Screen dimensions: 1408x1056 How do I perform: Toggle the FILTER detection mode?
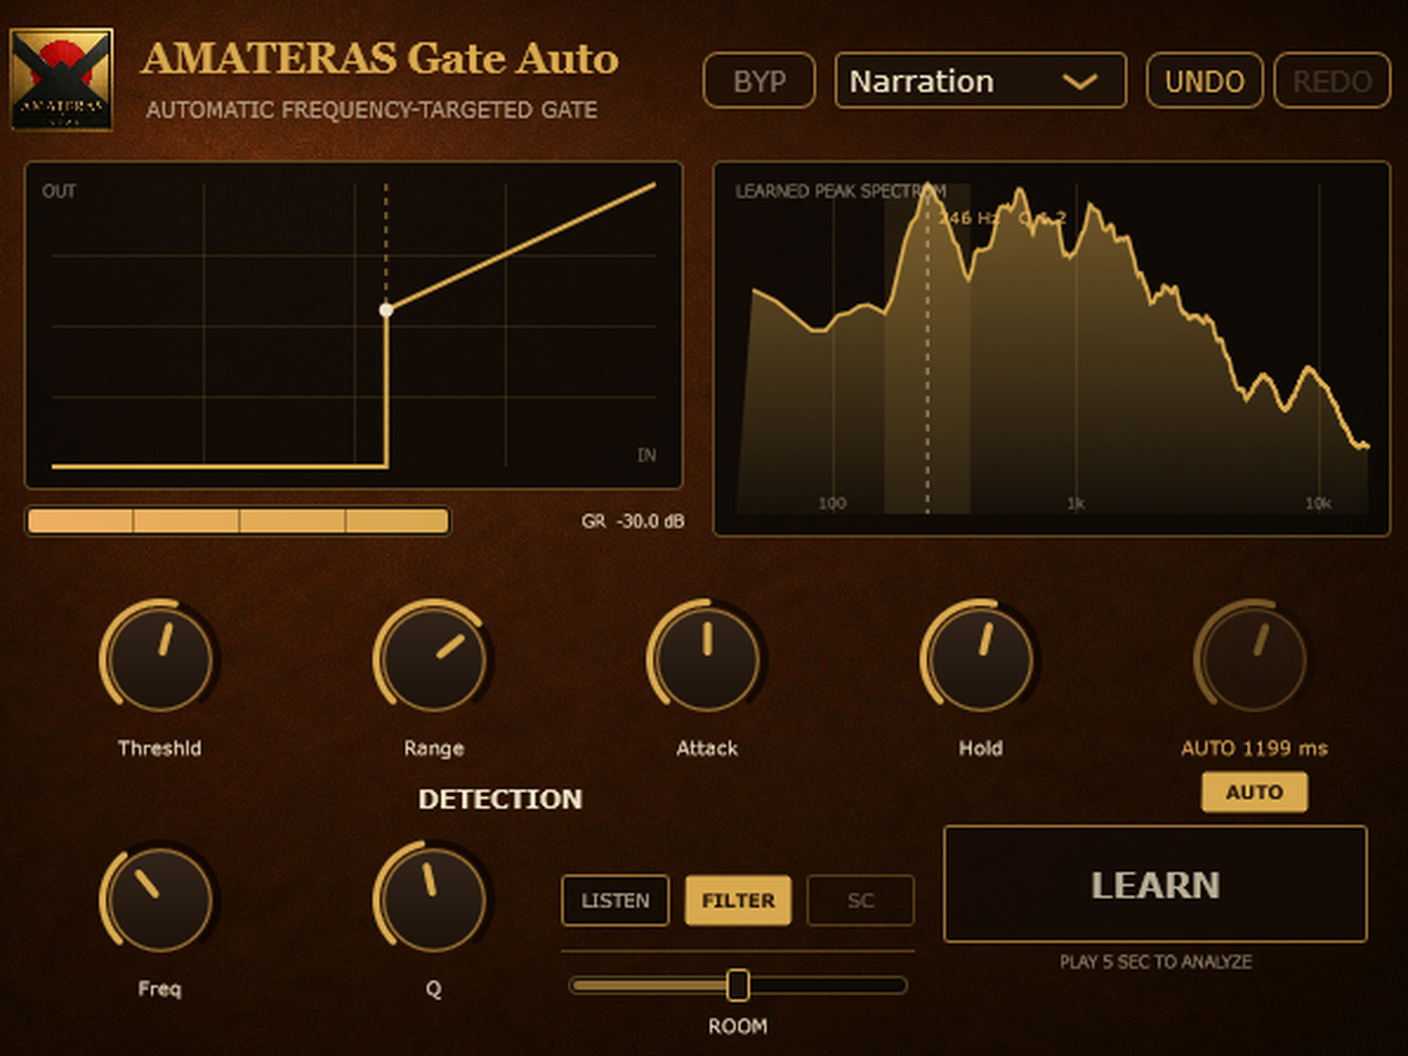point(737,900)
